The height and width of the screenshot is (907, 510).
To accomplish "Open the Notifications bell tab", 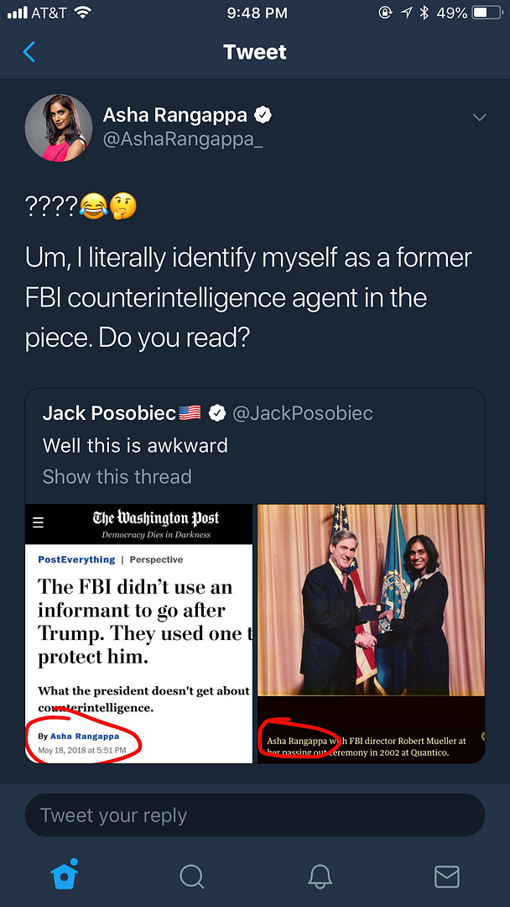I will coord(320,876).
